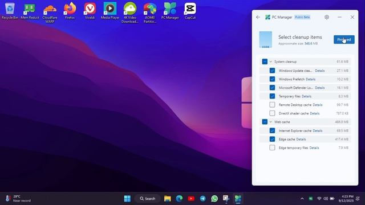Show hidden system tray icons
The width and height of the screenshot is (365, 205).
coord(302,199)
